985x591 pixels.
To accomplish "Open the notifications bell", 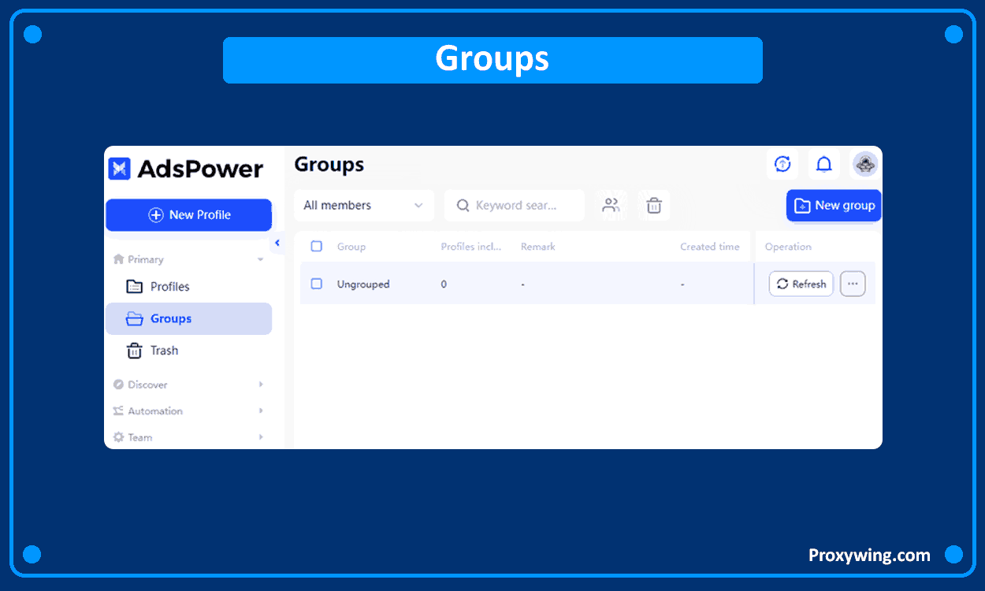I will (x=823, y=164).
